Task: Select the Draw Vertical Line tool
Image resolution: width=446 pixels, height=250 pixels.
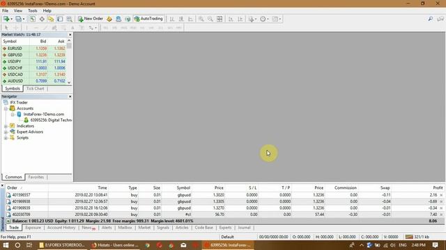Action: pyautogui.click(x=26, y=28)
